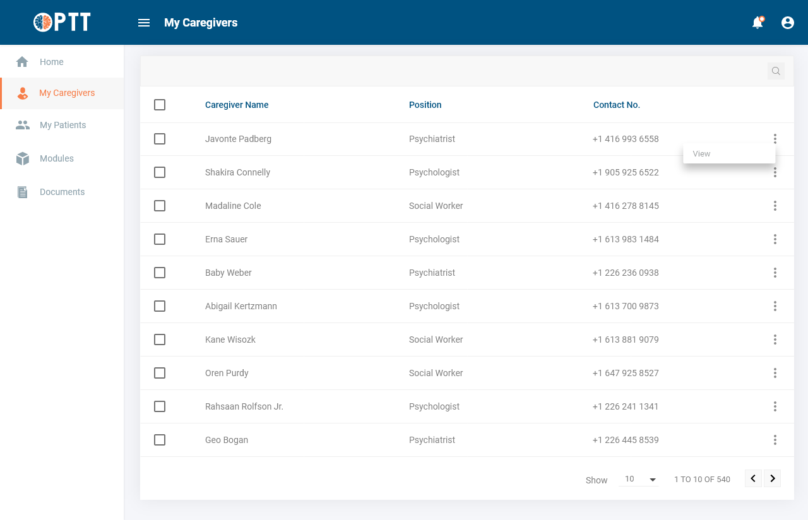808x520 pixels.
Task: Click the search magnifier icon
Action: [x=776, y=71]
